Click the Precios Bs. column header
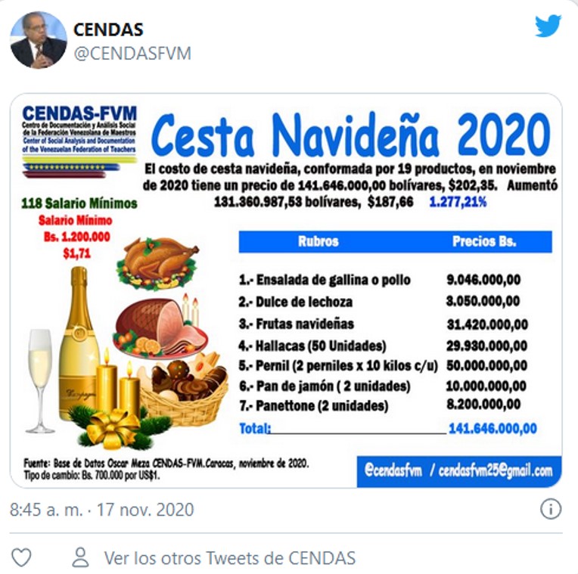 pos(484,241)
